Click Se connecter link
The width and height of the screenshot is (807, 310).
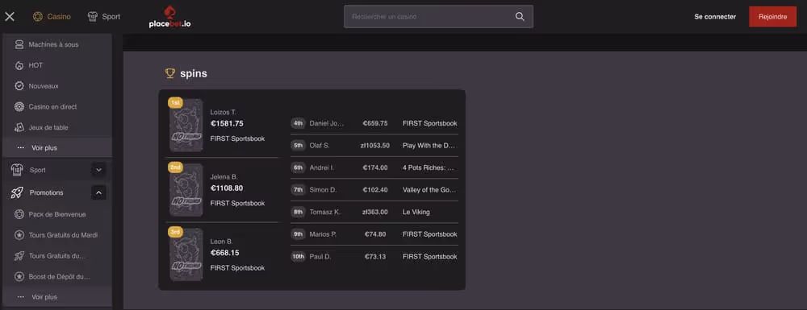(715, 16)
